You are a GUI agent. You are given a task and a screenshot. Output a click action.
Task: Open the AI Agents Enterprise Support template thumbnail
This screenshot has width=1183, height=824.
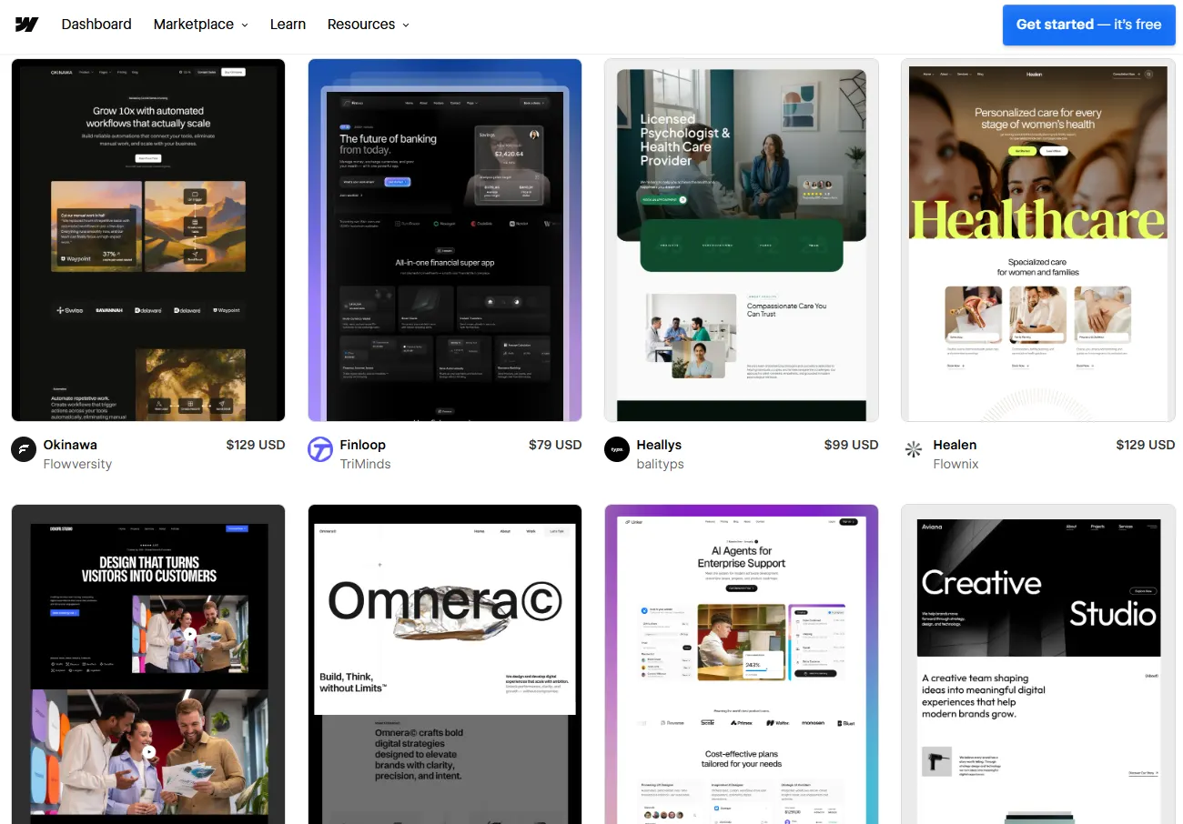(742, 664)
